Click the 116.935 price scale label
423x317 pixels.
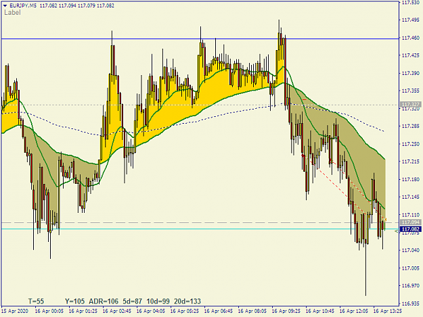pyautogui.click(x=411, y=303)
